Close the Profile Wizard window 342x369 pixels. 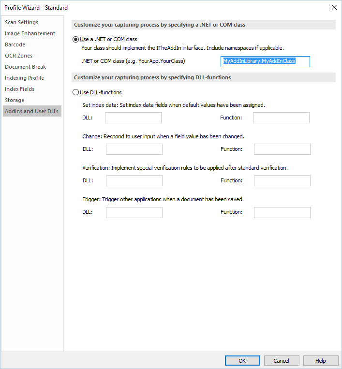[x=333, y=7]
